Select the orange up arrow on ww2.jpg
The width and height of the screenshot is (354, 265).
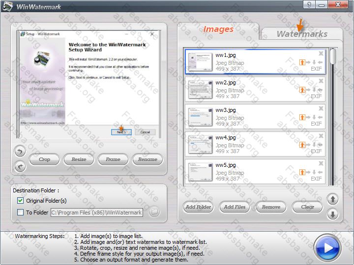pos(302,90)
